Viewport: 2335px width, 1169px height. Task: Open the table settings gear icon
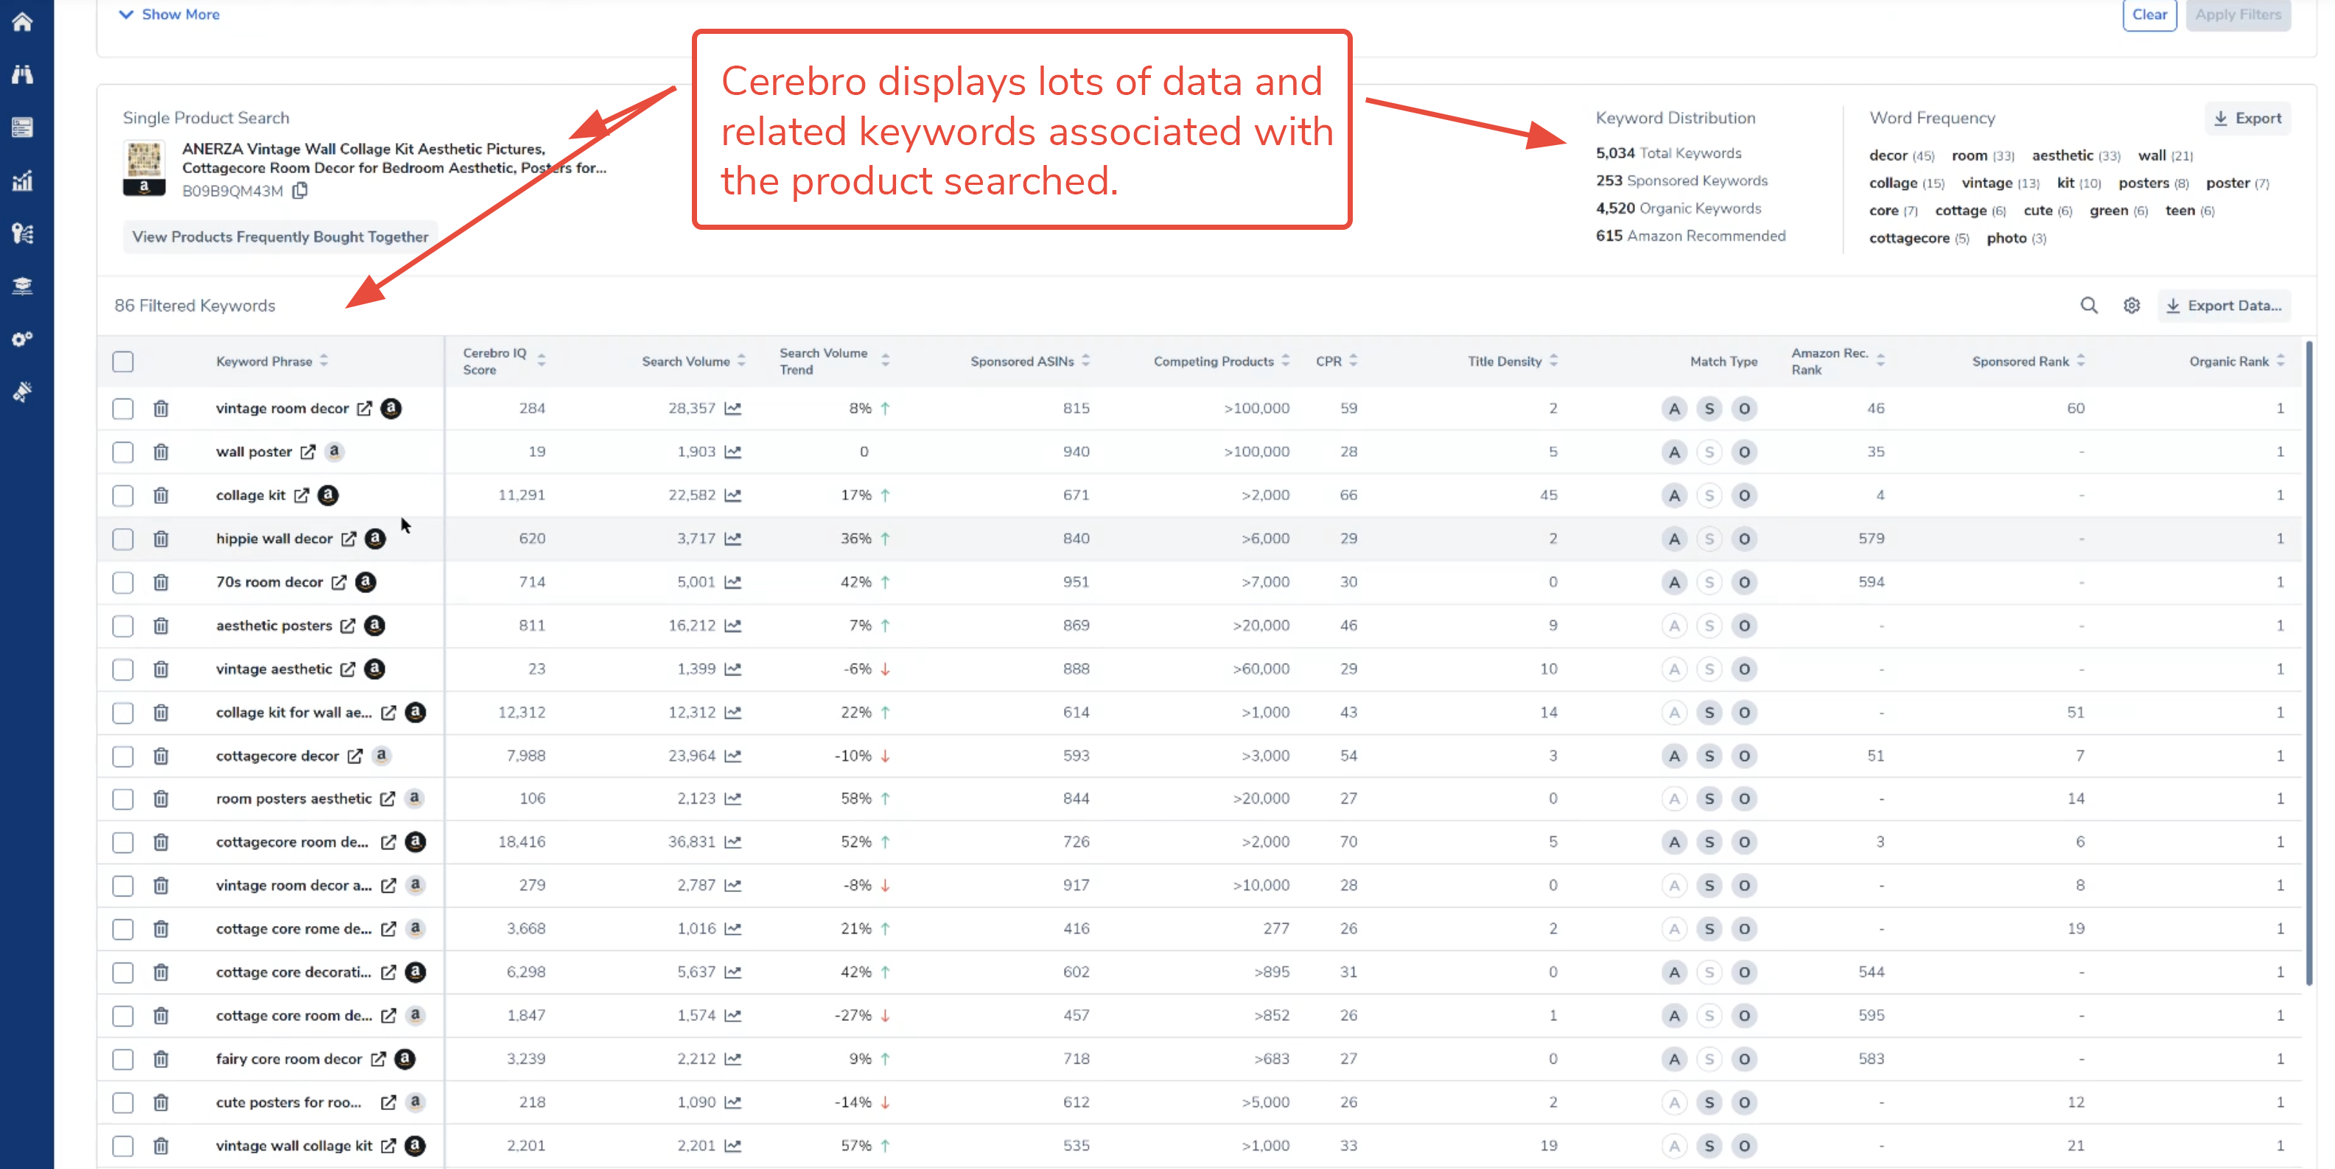(2132, 306)
